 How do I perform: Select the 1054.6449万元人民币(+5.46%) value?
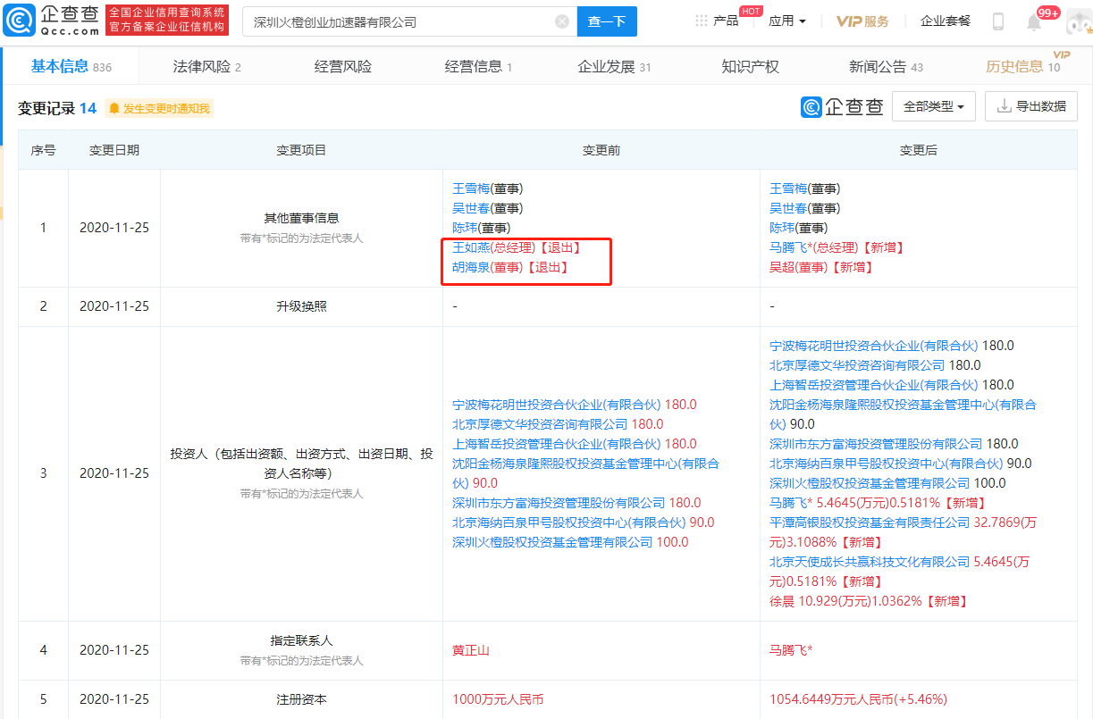point(859,699)
